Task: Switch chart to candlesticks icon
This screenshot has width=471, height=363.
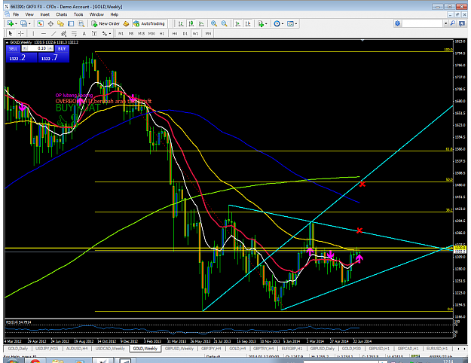Action: [191, 23]
